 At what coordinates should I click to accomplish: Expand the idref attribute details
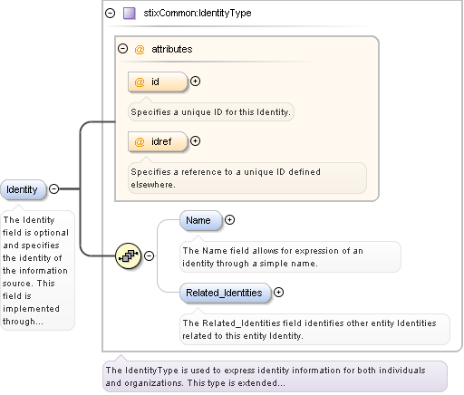click(x=195, y=141)
